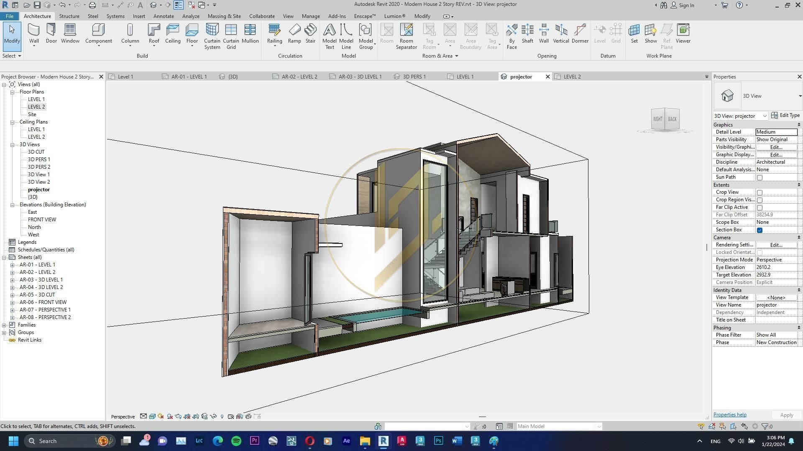Select the Shaft opening tool

527,33
